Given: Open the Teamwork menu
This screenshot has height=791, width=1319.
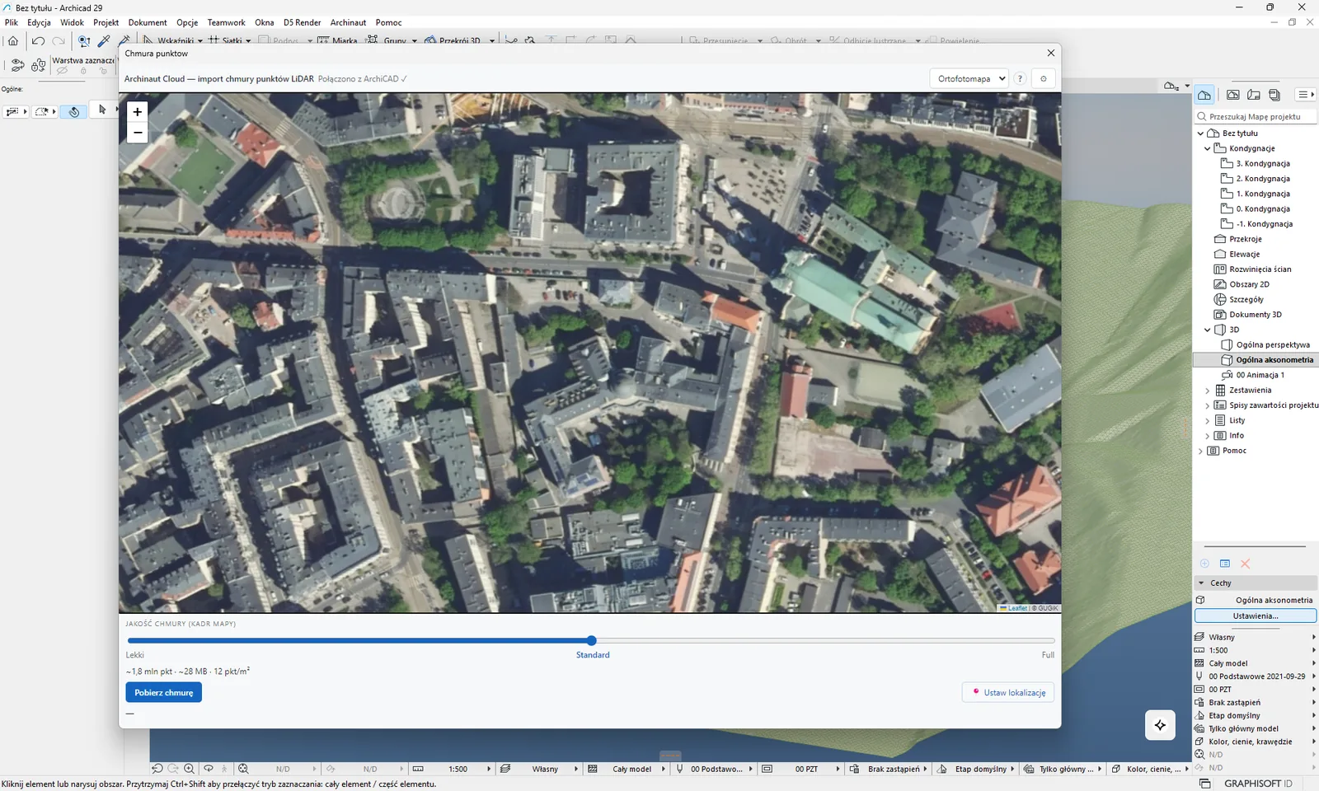Looking at the screenshot, I should tap(226, 22).
